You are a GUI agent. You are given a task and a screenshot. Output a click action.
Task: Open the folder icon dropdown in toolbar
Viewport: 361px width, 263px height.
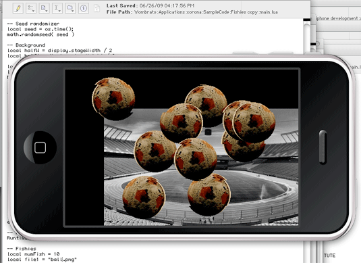tap(70, 8)
